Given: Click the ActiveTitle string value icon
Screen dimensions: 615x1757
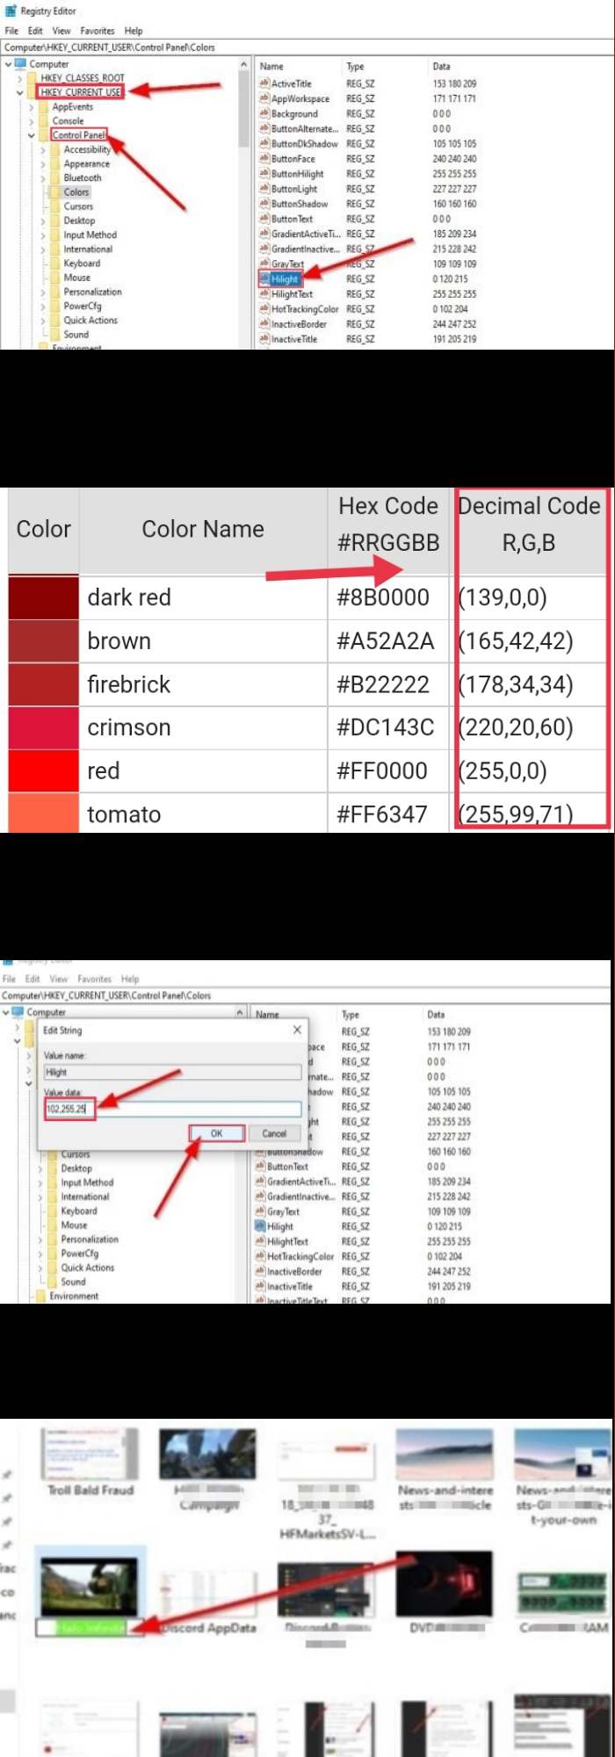Looking at the screenshot, I should (x=264, y=83).
